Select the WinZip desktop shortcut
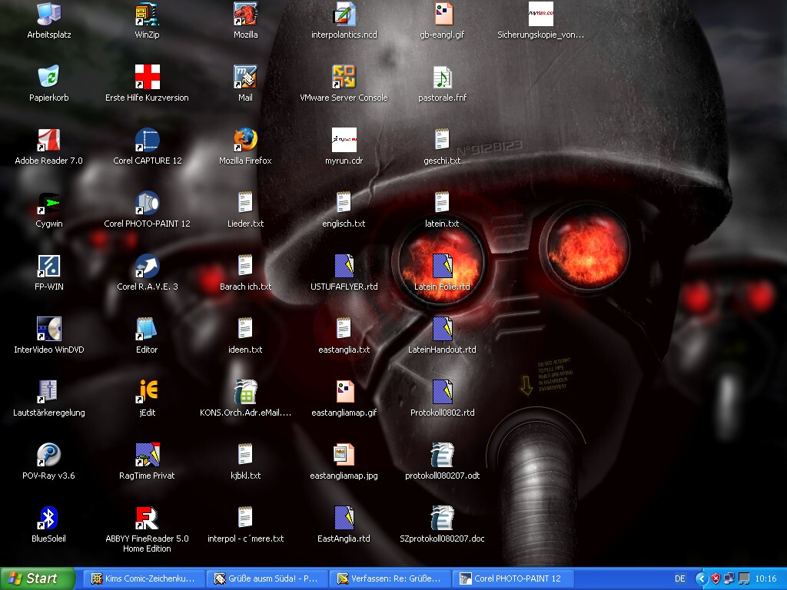Screen dimensions: 787x590 pos(147,15)
